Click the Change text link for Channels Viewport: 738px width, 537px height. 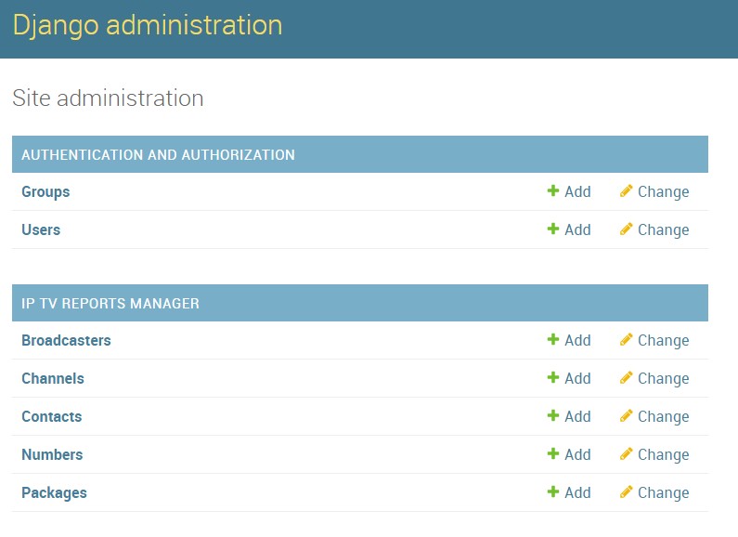(x=663, y=379)
